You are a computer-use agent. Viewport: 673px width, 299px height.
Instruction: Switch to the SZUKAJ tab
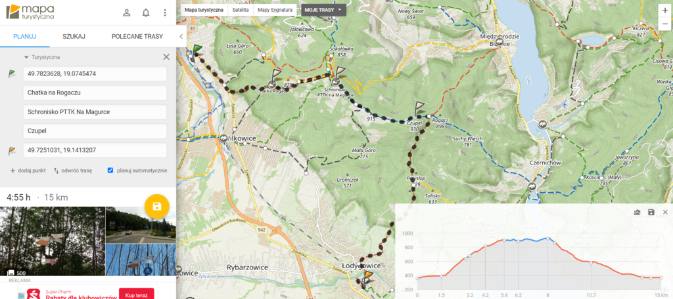tap(74, 37)
